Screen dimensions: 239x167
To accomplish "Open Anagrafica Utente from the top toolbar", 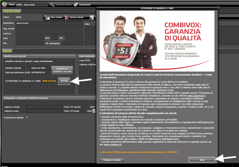I will pyautogui.click(x=61, y=5).
